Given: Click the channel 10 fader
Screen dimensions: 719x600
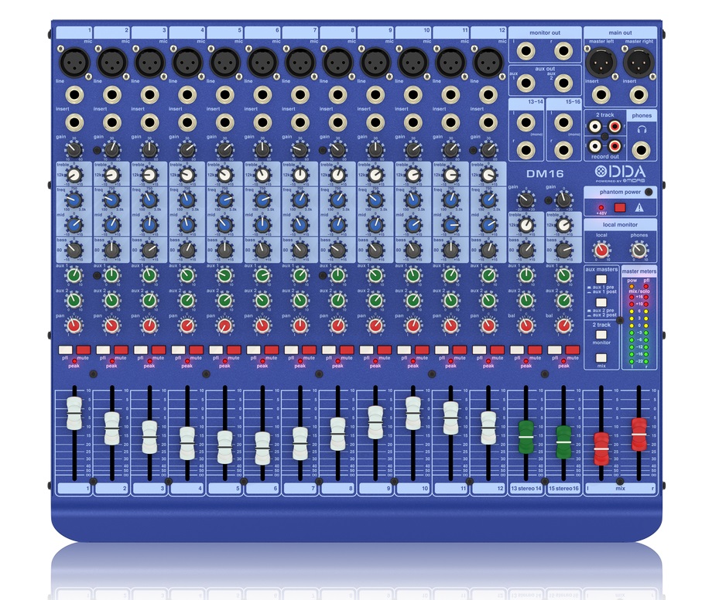Looking at the screenshot, I should [413, 413].
